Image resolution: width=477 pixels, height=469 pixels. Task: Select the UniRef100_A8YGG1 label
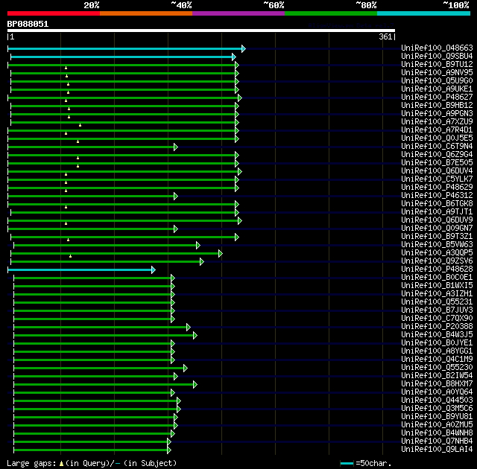437,351
